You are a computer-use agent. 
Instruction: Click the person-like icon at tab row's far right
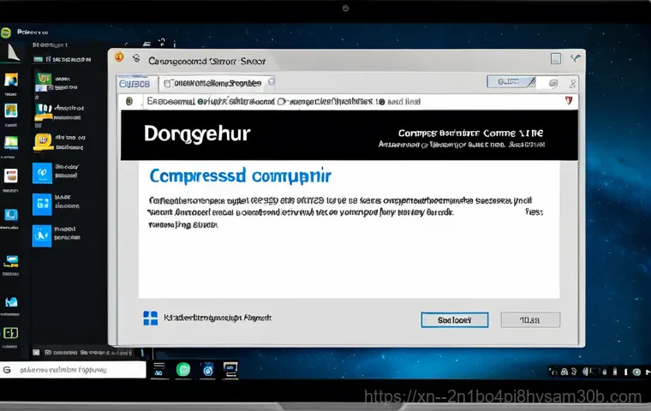click(572, 83)
